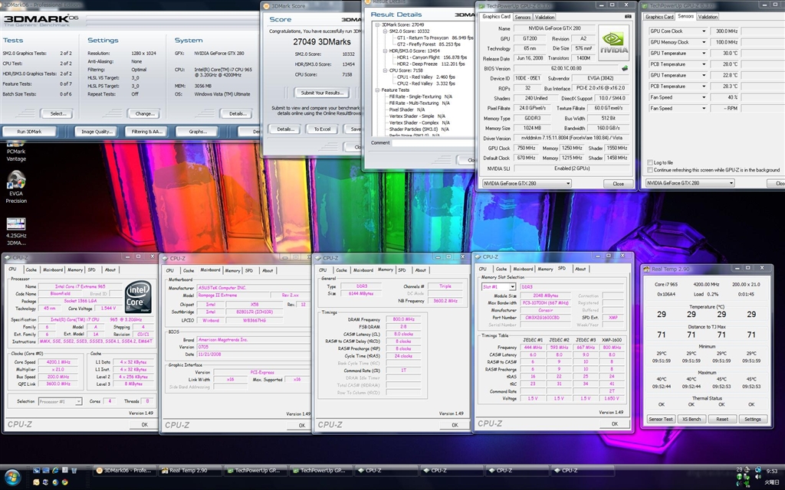Open the Processor #1 selection dropdown

[77, 401]
